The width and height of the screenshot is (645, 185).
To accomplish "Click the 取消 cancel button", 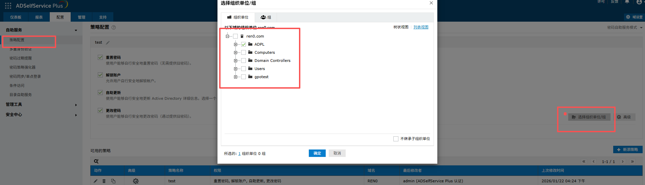I will tap(337, 153).
